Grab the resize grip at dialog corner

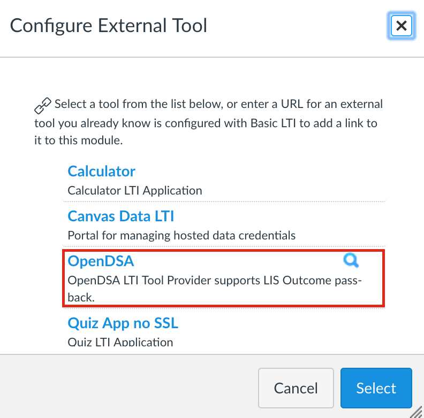coord(417,412)
